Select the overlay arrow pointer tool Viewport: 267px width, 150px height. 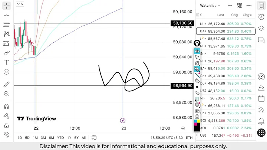pyautogui.click(x=197, y=57)
